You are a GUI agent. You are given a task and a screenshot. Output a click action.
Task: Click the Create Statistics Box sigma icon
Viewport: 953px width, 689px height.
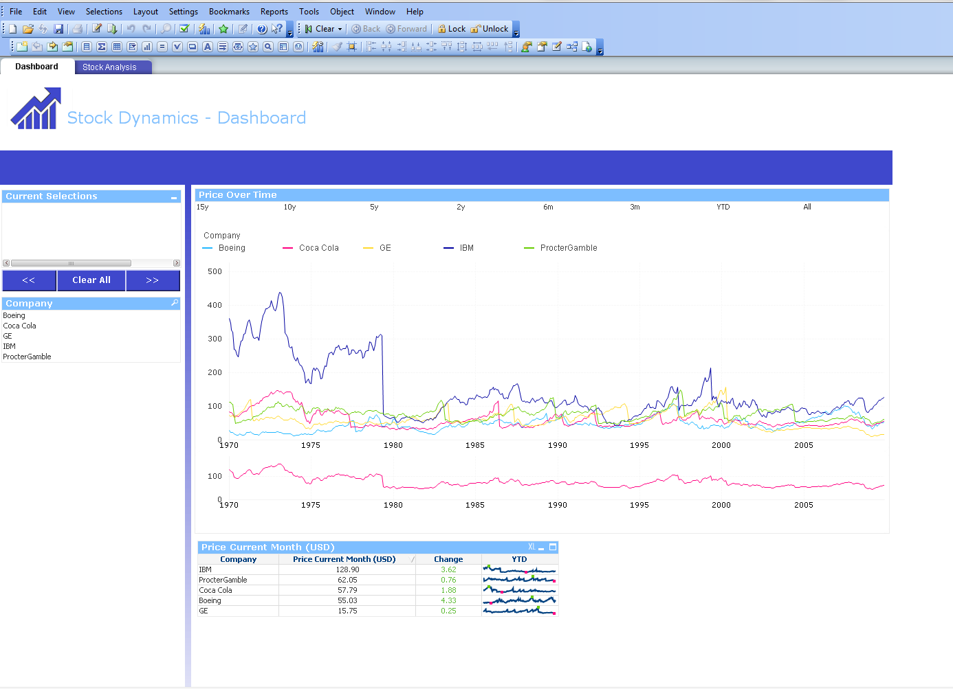[x=102, y=47]
